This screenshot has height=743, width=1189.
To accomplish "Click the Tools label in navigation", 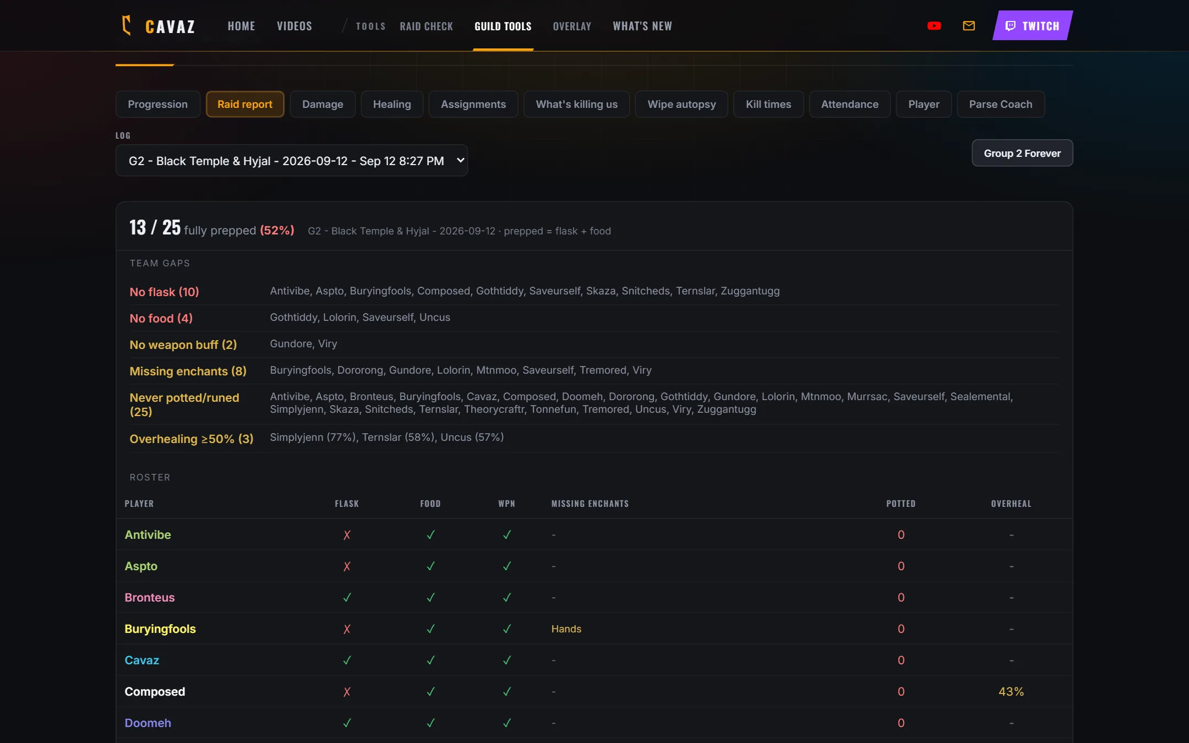I will tap(370, 26).
